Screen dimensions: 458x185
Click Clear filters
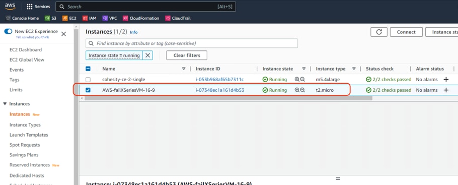point(187,55)
